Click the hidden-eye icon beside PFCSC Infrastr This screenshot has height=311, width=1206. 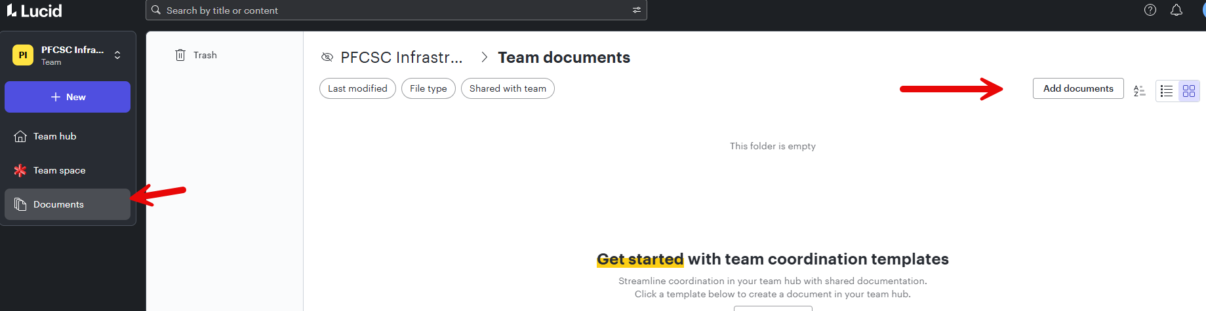coord(327,58)
